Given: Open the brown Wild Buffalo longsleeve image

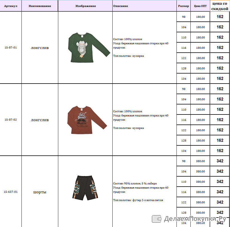Looking at the screenshot, I should (87, 120).
